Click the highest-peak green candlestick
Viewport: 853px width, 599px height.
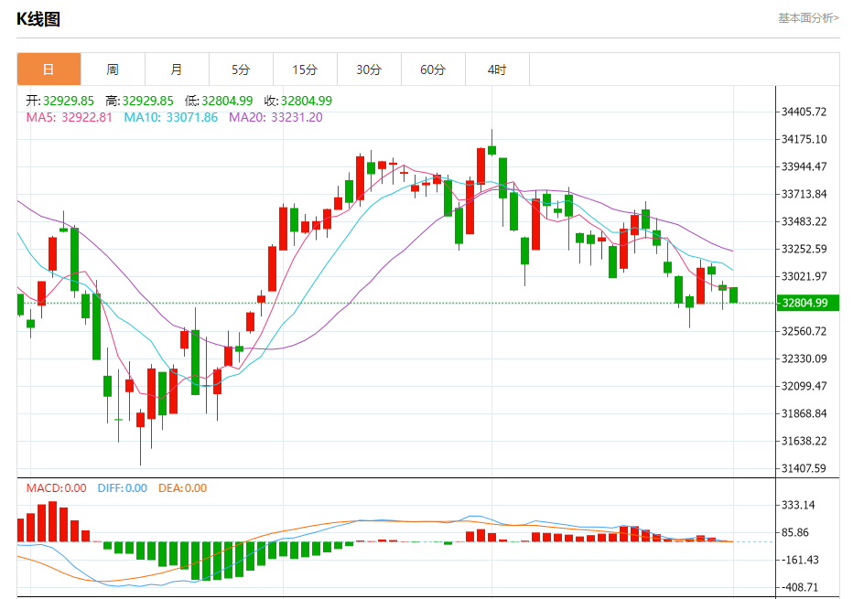[x=491, y=150]
